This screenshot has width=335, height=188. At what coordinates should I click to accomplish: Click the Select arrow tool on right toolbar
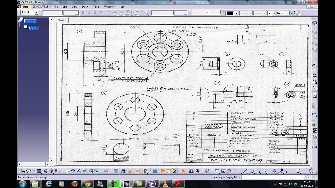(x=315, y=60)
